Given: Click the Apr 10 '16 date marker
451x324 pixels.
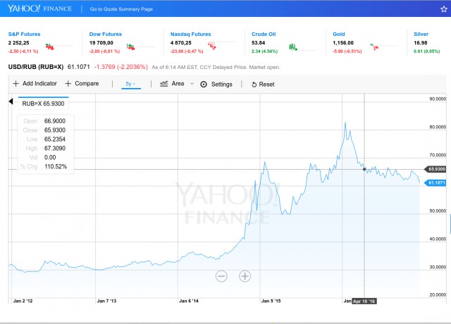Looking at the screenshot, I should [x=364, y=301].
